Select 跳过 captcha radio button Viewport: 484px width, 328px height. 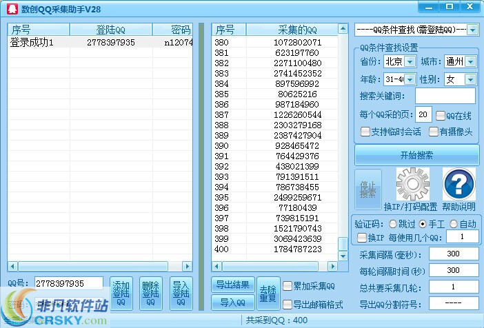pyautogui.click(x=393, y=224)
